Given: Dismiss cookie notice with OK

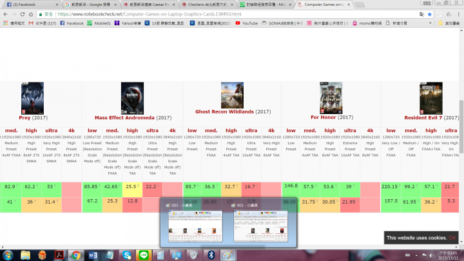Looking at the screenshot, I should [x=452, y=238].
